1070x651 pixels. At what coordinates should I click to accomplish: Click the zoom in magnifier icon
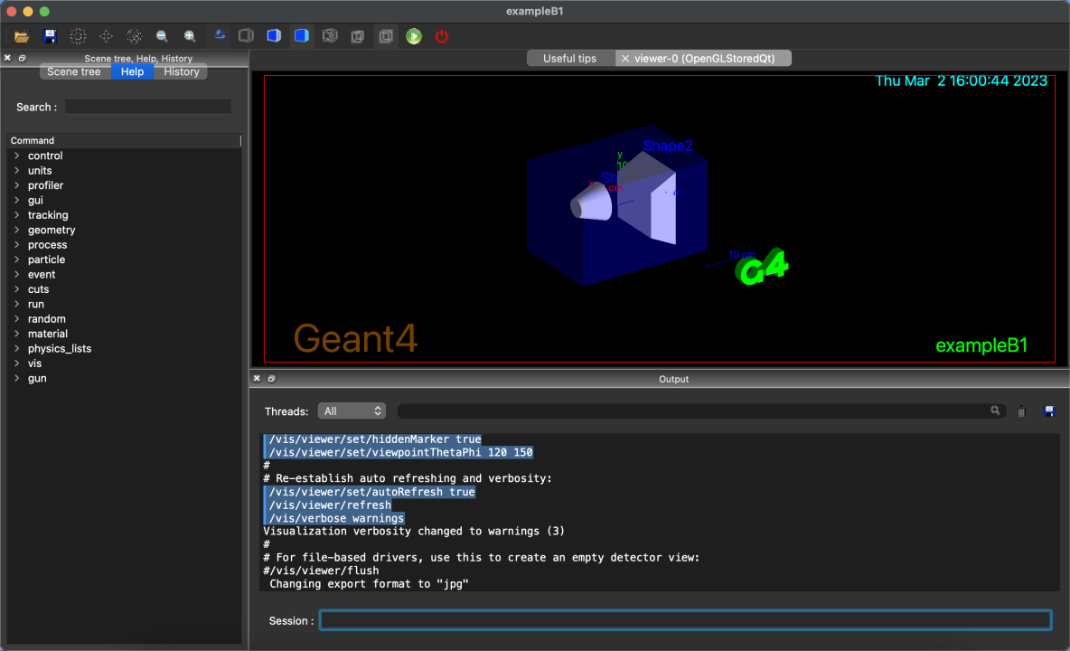coord(190,36)
